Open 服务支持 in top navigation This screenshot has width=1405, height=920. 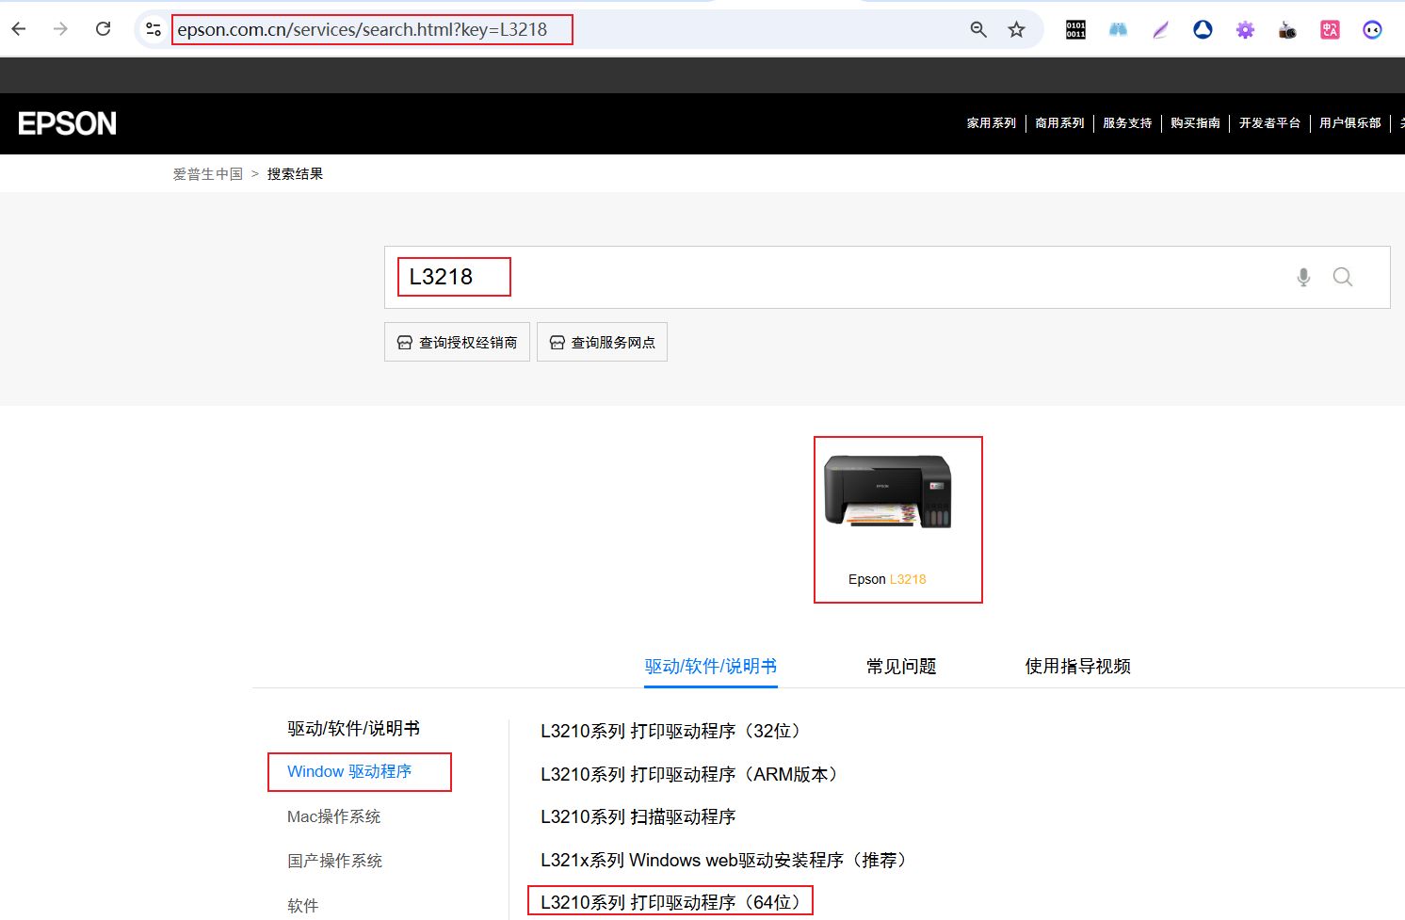[1127, 123]
